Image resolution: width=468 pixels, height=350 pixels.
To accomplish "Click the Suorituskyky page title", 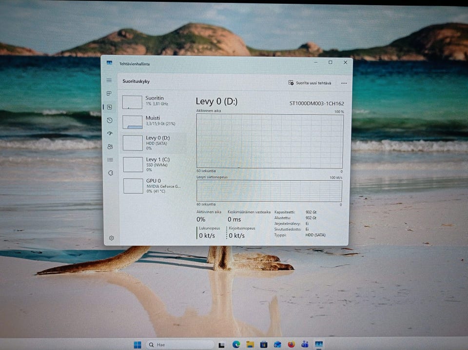I will [x=136, y=81].
